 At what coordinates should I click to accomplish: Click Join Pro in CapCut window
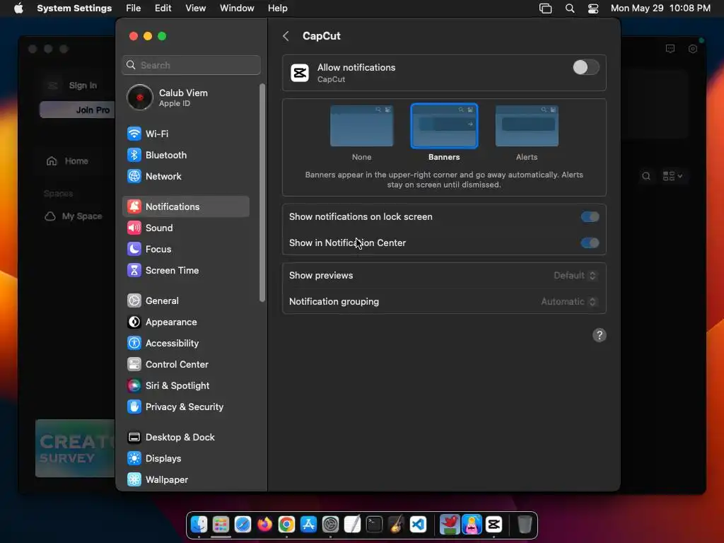[78, 110]
